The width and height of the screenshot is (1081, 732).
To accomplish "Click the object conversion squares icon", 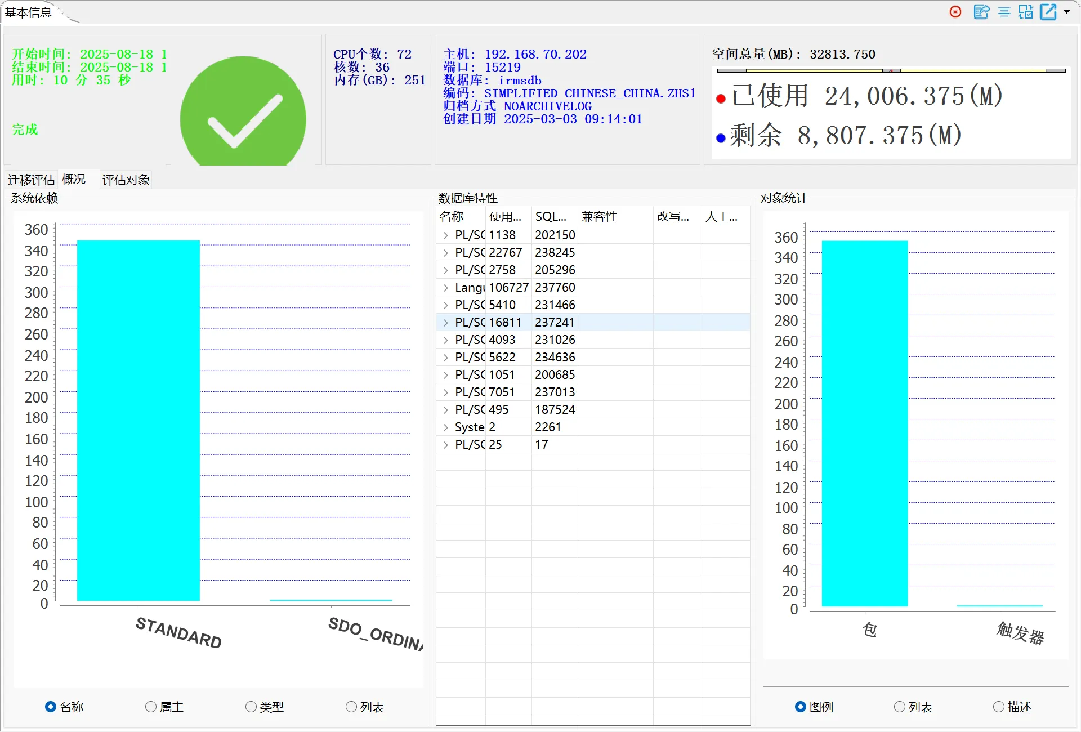I will pyautogui.click(x=1025, y=12).
